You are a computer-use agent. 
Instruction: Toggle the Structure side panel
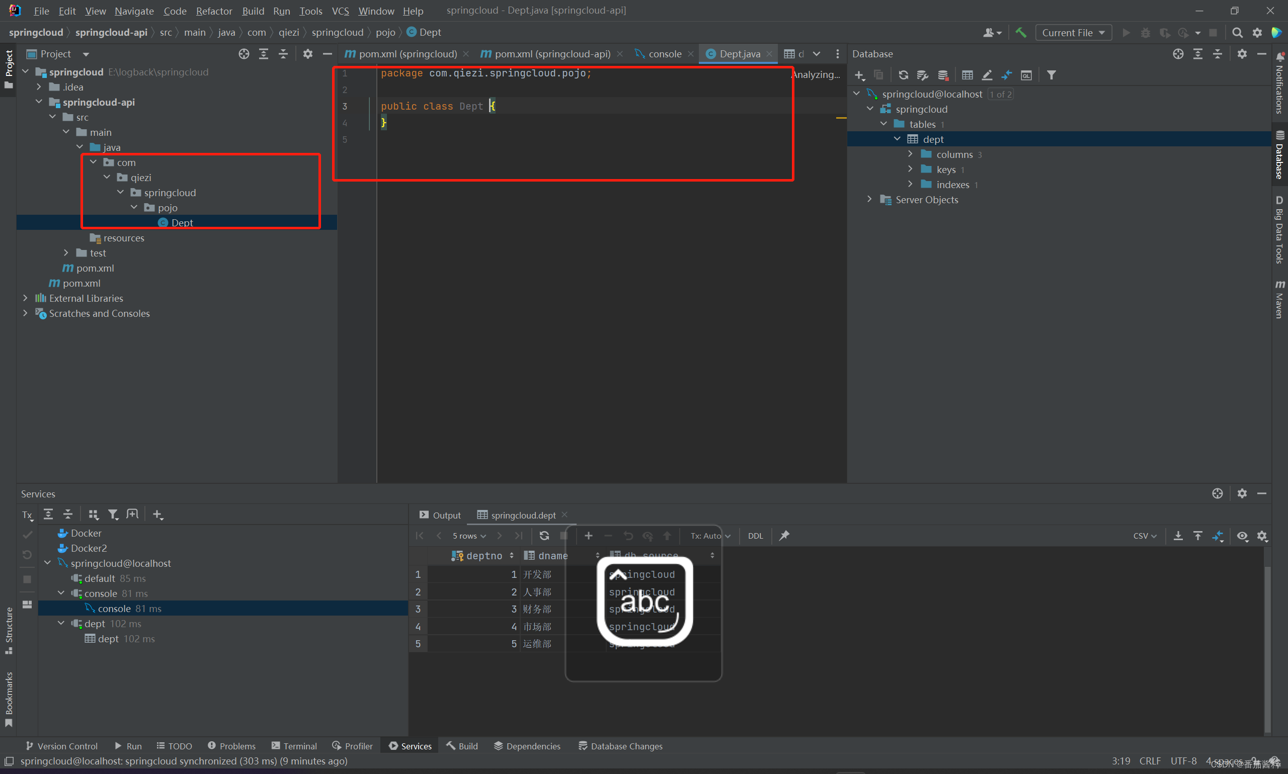point(9,630)
